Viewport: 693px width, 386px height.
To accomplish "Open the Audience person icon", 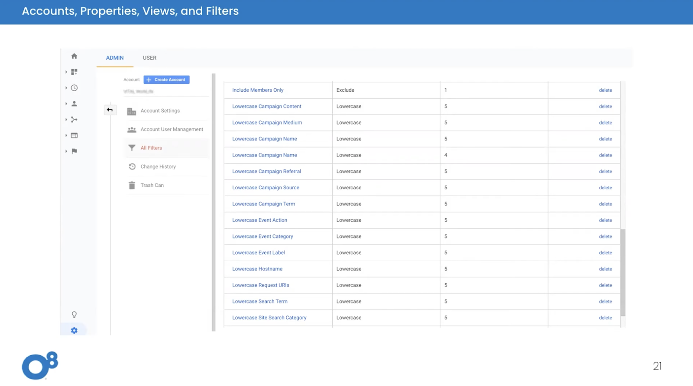I will [74, 104].
